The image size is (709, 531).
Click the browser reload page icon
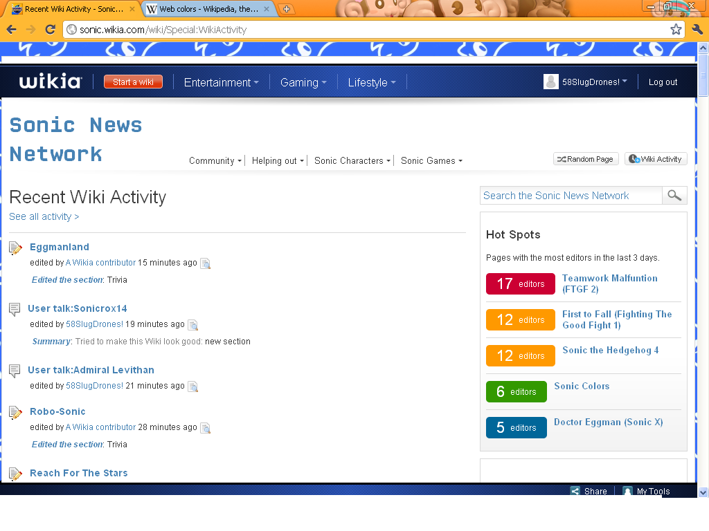(x=50, y=29)
